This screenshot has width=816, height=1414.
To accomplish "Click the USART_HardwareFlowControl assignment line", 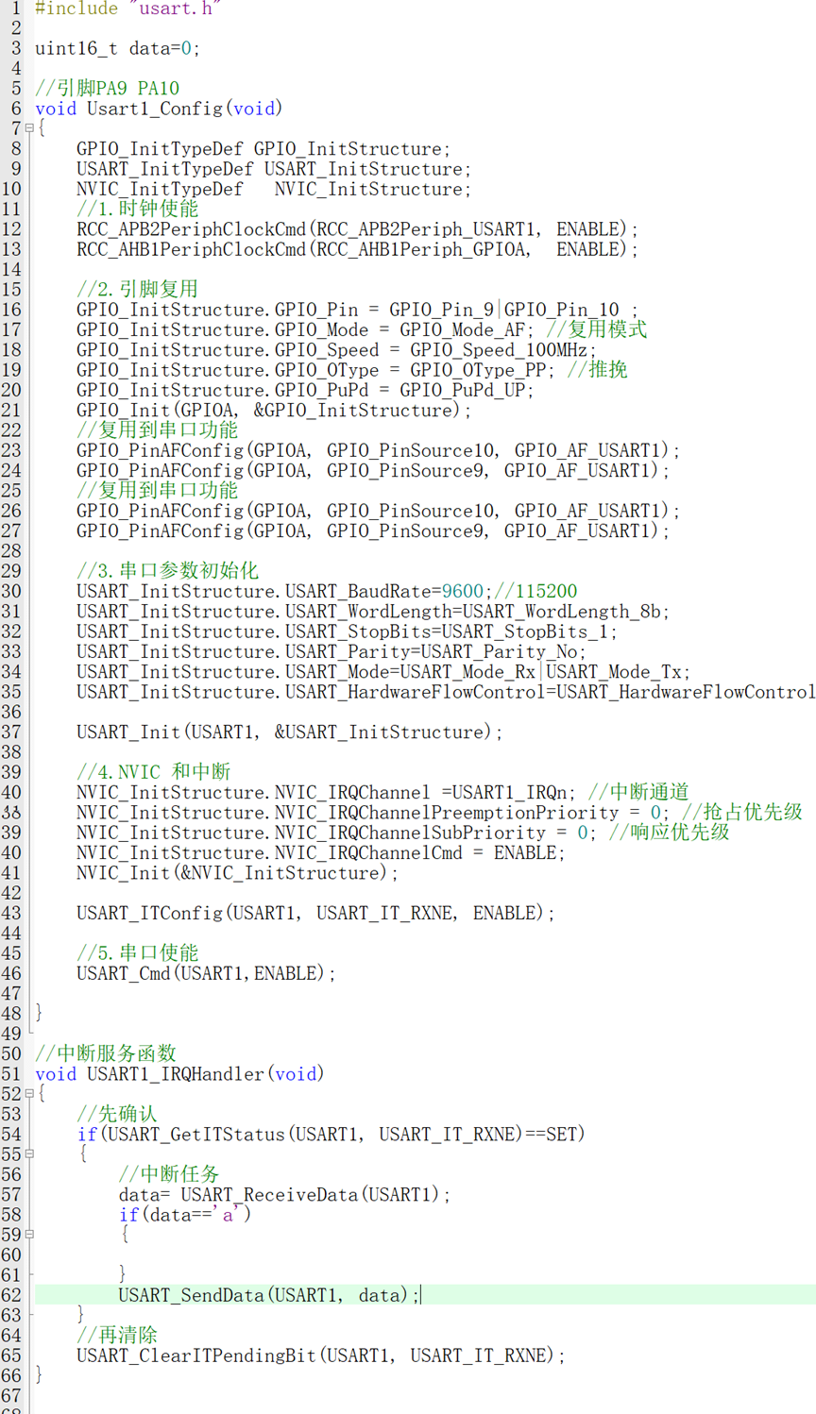I will 446,692.
